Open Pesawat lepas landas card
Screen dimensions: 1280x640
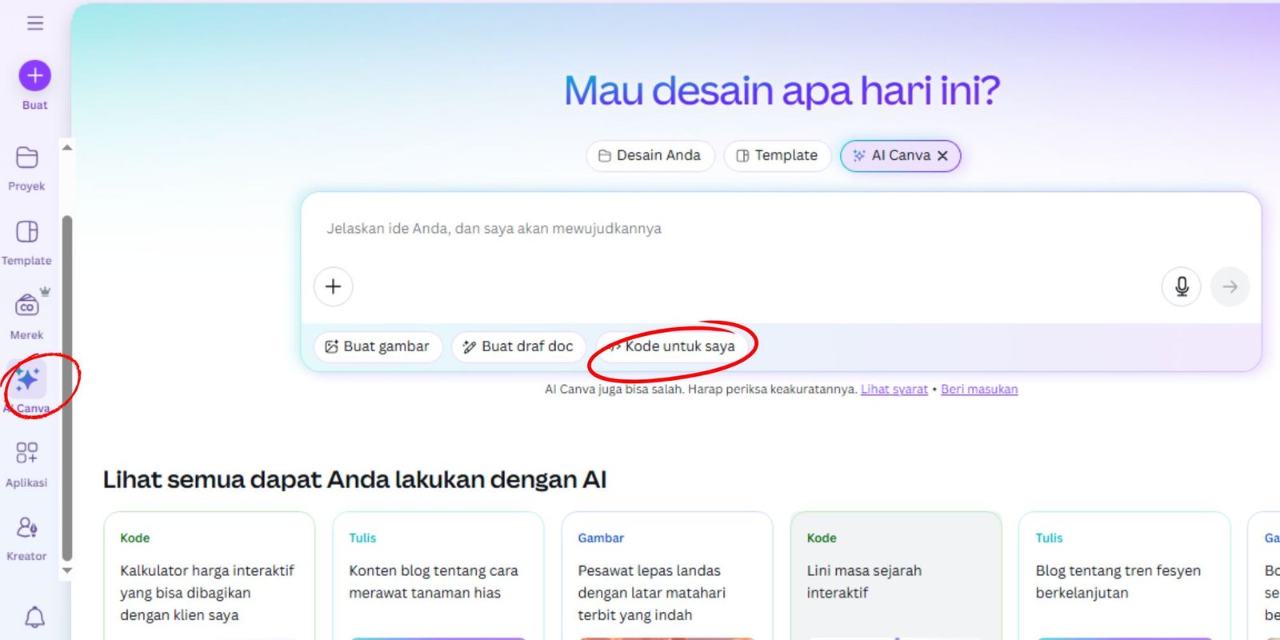click(x=667, y=576)
